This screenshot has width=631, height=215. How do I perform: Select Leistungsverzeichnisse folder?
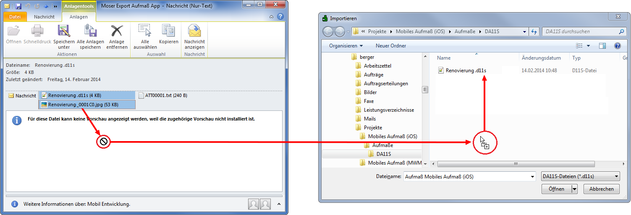click(x=385, y=110)
